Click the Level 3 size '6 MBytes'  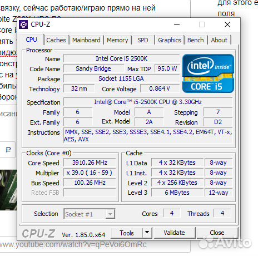coord(177,193)
